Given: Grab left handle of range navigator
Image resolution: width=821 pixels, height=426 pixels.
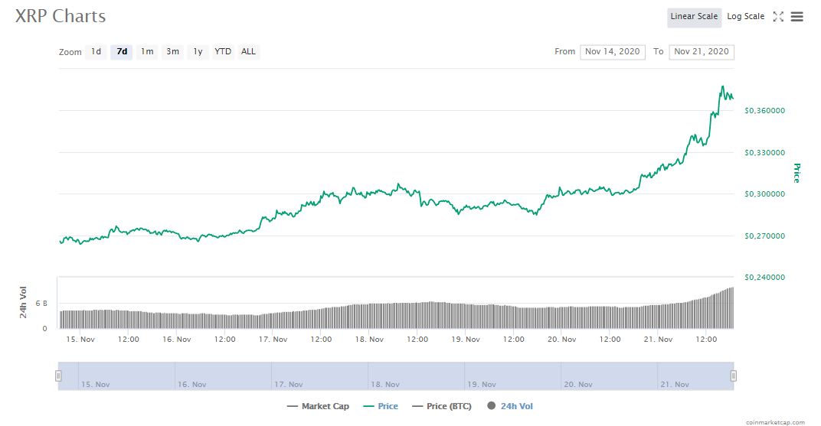Looking at the screenshot, I should [59, 376].
